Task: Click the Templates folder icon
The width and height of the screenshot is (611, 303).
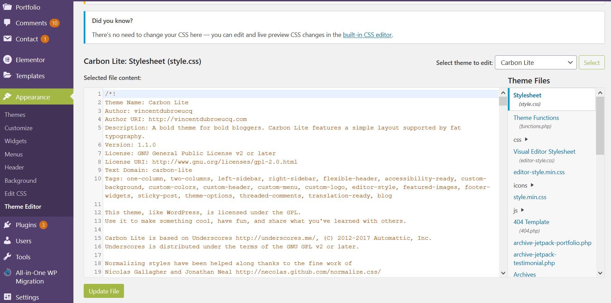Action: click(x=7, y=75)
